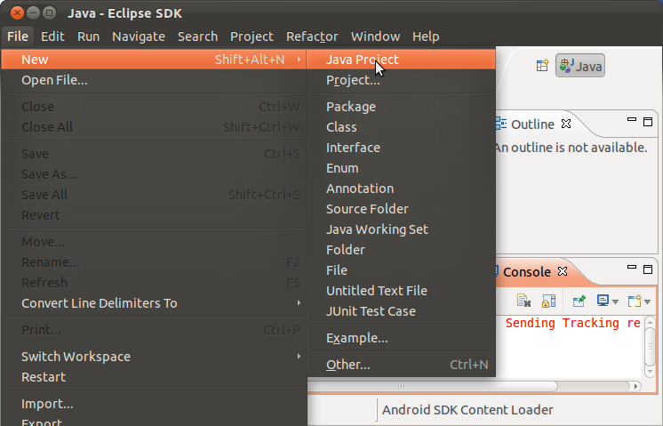This screenshot has width=663, height=426.
Task: Maximize the Console view panel
Action: tap(648, 269)
